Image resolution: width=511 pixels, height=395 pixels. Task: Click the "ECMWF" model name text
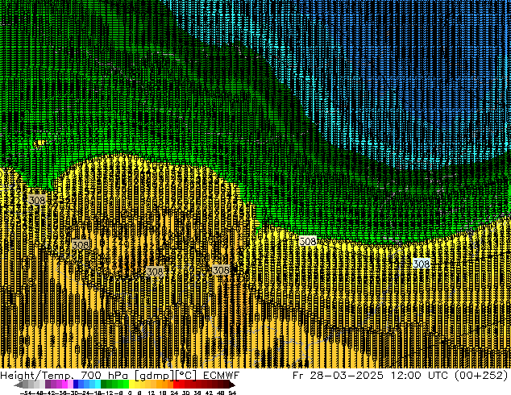point(222,376)
